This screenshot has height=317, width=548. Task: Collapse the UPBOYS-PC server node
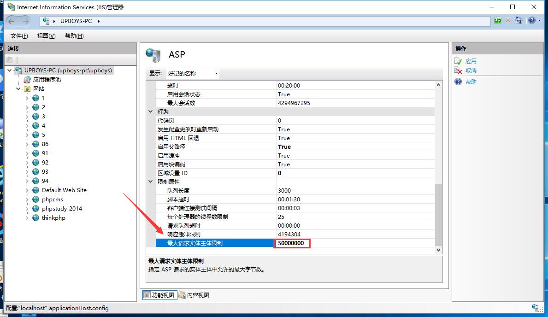[x=9, y=70]
